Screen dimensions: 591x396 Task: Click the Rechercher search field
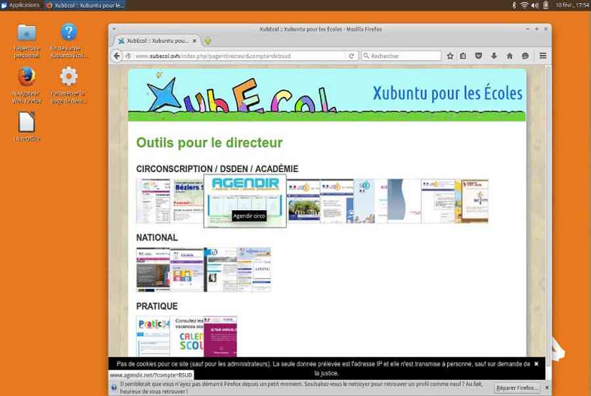coord(401,56)
